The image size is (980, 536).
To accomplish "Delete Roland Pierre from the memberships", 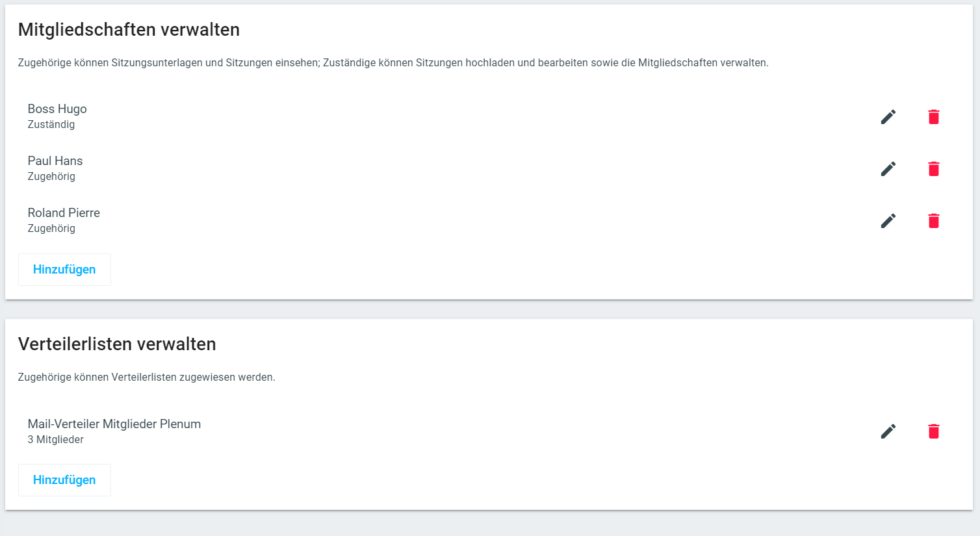I will 933,221.
